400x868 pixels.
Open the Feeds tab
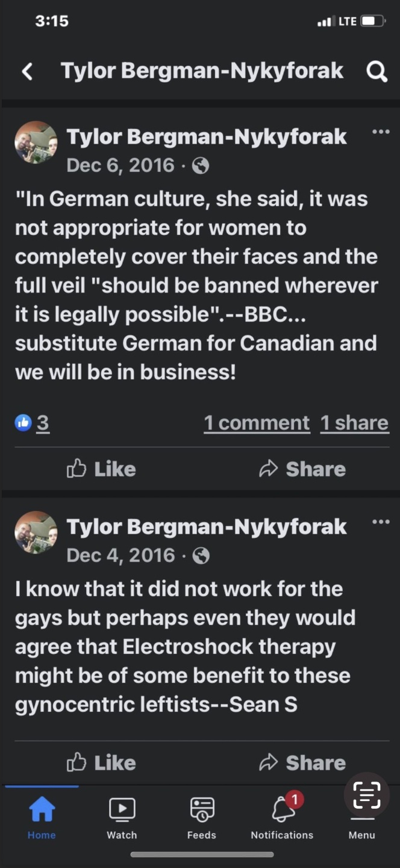(202, 817)
